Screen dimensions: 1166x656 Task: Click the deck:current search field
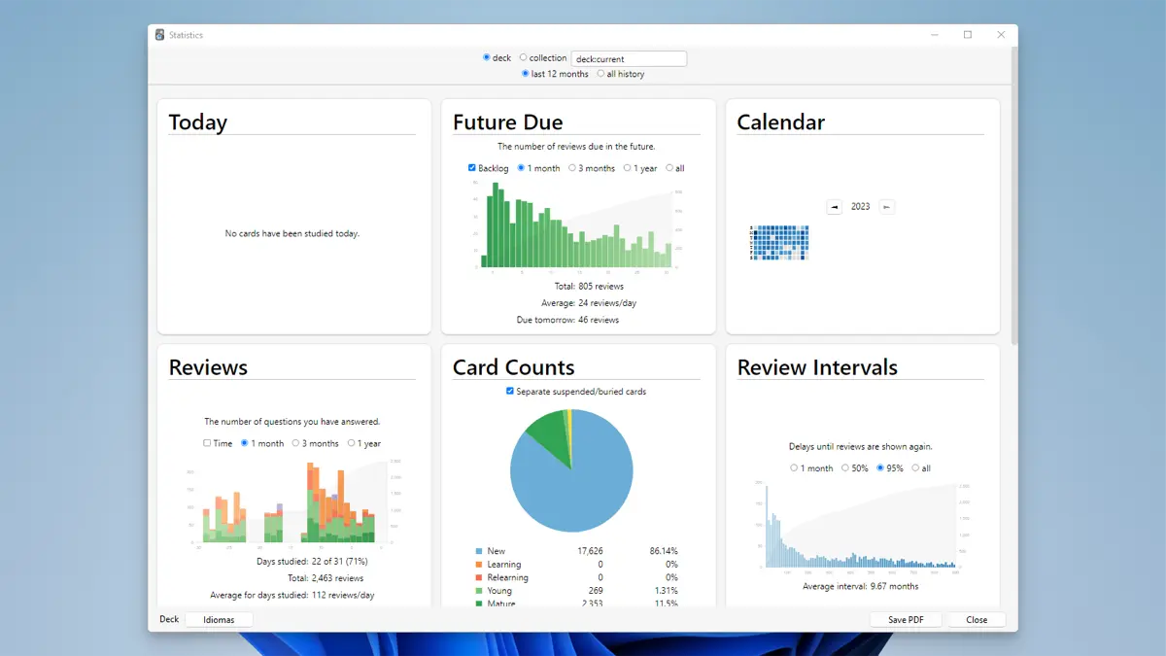point(628,58)
